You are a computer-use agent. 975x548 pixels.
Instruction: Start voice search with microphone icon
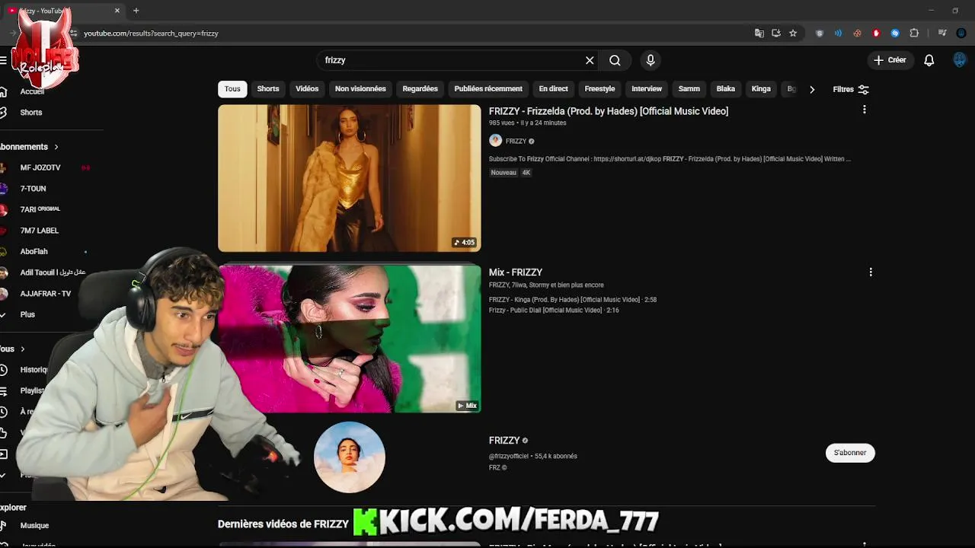(x=650, y=60)
